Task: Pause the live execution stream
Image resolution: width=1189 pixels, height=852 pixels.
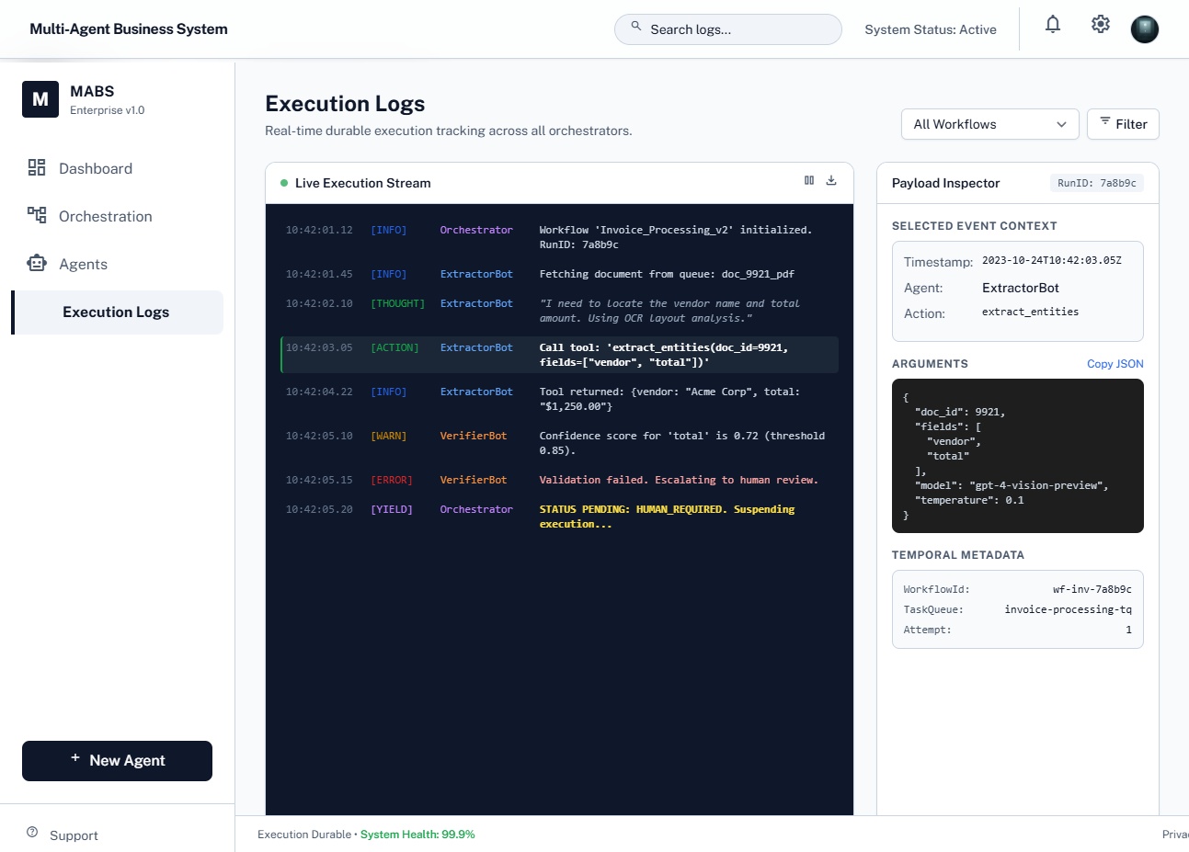Action: 809,181
